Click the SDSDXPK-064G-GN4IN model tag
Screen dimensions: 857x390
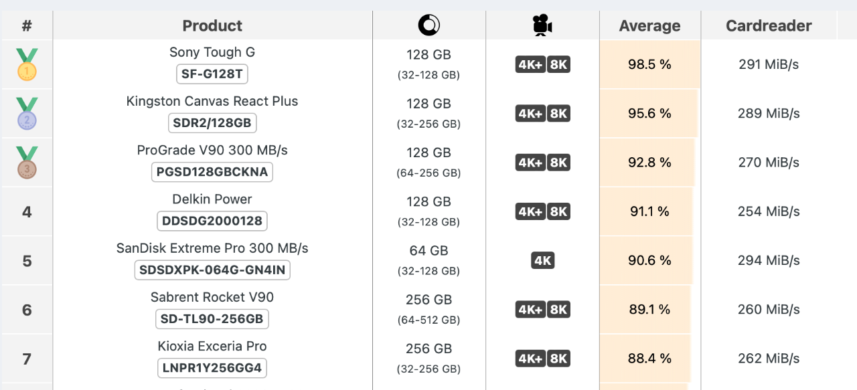(x=212, y=270)
